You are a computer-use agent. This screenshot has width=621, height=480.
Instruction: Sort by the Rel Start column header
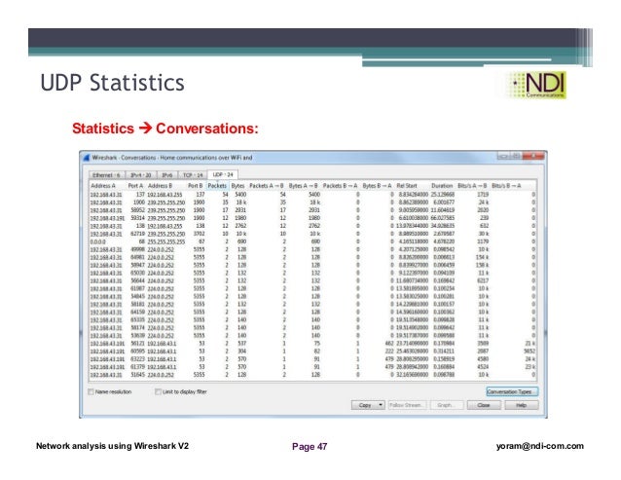click(x=407, y=186)
